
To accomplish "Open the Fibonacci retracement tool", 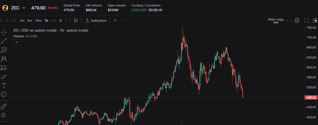I will (4, 50).
